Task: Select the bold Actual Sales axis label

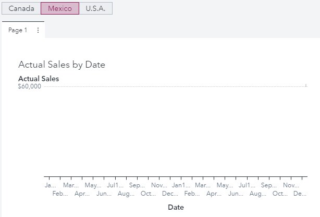Action: coord(39,79)
